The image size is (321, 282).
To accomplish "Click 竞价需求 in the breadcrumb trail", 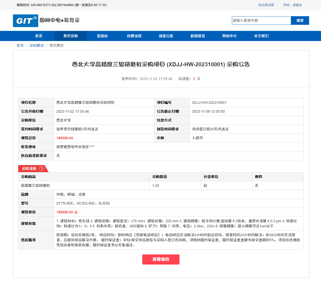I will [56, 46].
